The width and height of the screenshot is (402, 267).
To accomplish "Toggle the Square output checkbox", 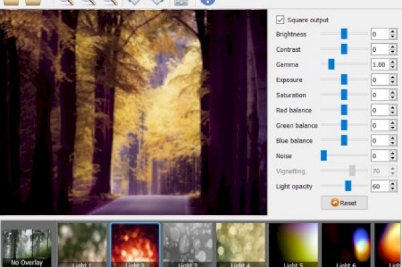I will 280,20.
